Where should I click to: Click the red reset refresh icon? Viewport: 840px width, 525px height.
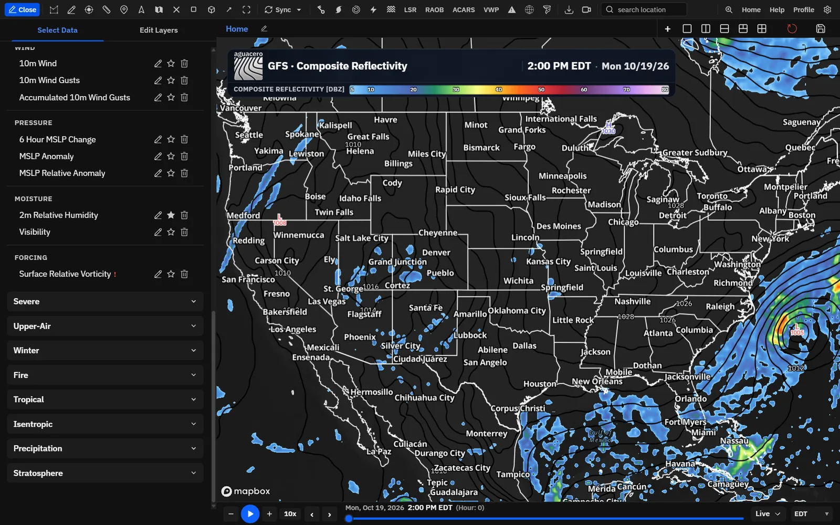[x=792, y=29]
